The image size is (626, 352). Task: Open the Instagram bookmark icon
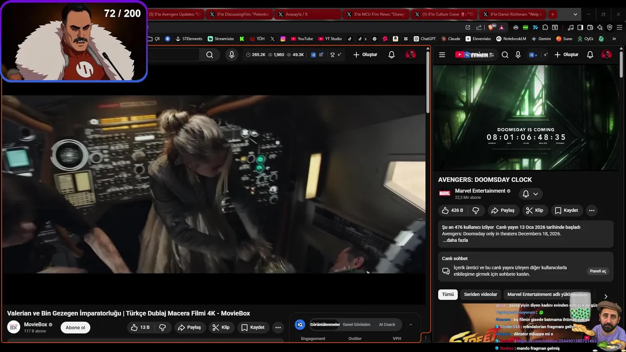coord(283,39)
